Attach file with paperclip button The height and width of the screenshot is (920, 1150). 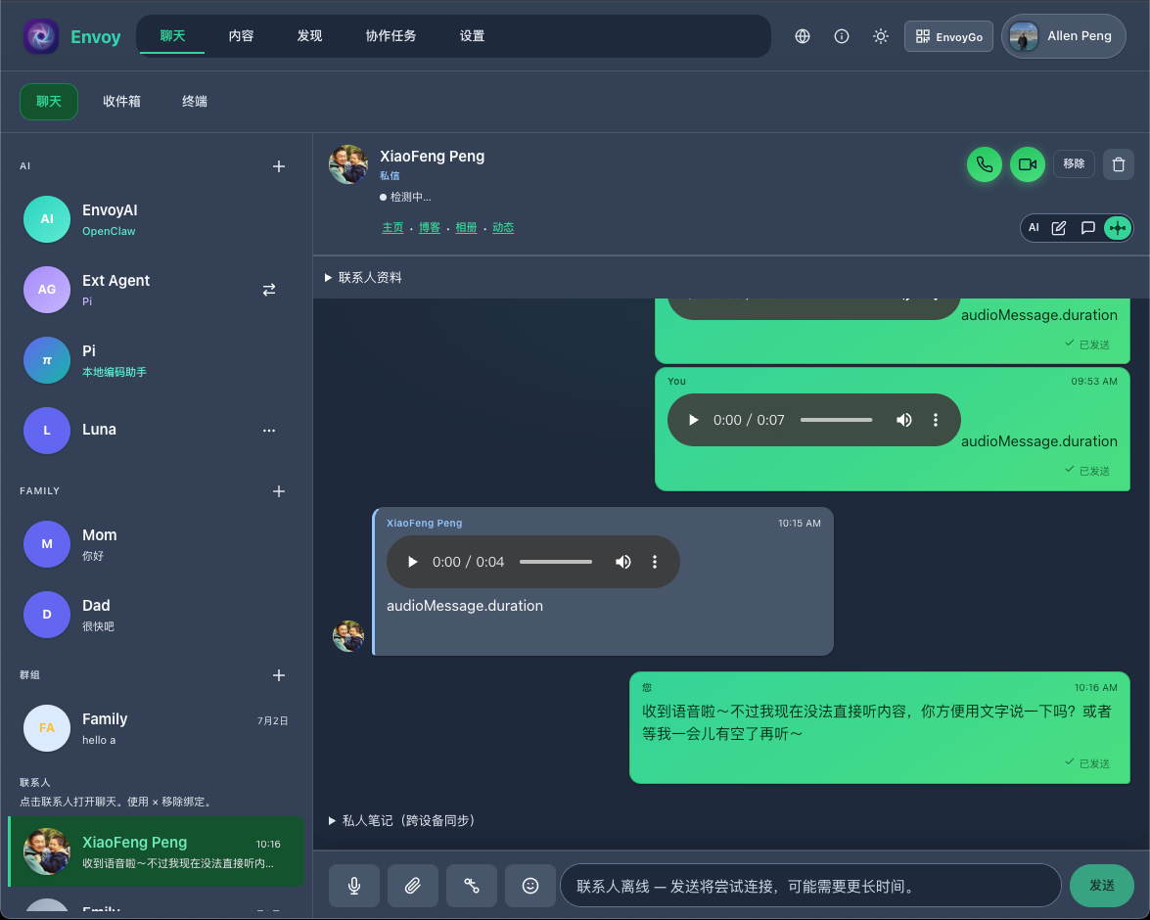(413, 887)
